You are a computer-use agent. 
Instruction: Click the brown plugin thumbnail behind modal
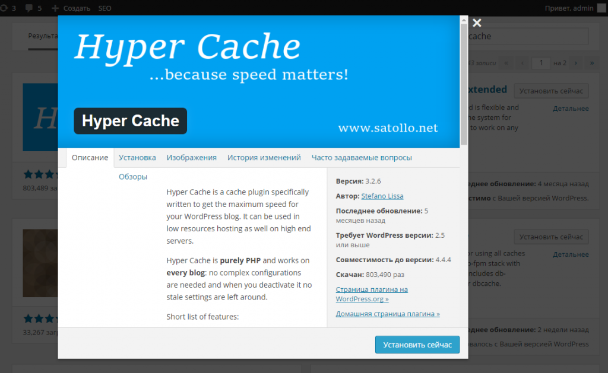[x=40, y=263]
